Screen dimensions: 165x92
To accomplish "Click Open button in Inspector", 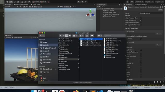I will tap(160, 10).
